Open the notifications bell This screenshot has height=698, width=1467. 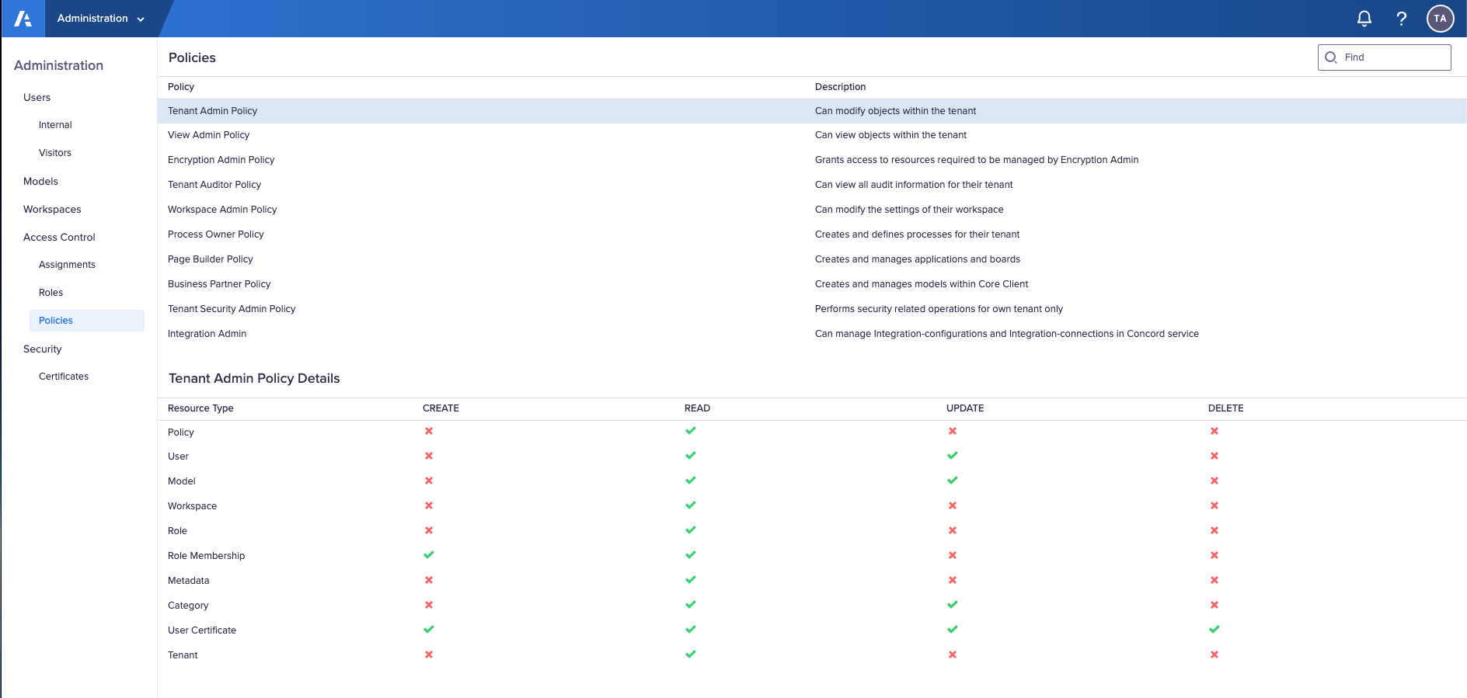[1364, 19]
